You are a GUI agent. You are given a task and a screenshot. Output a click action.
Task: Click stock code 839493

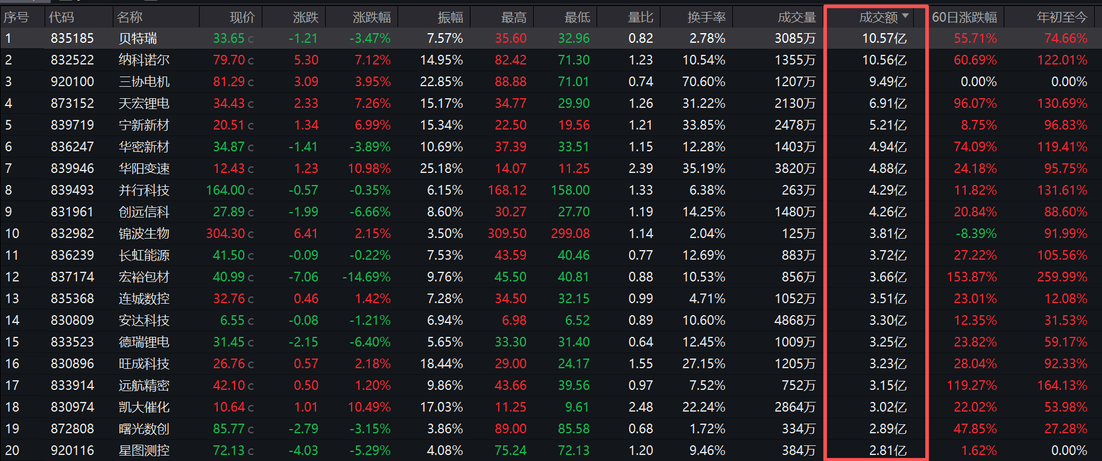[72, 190]
